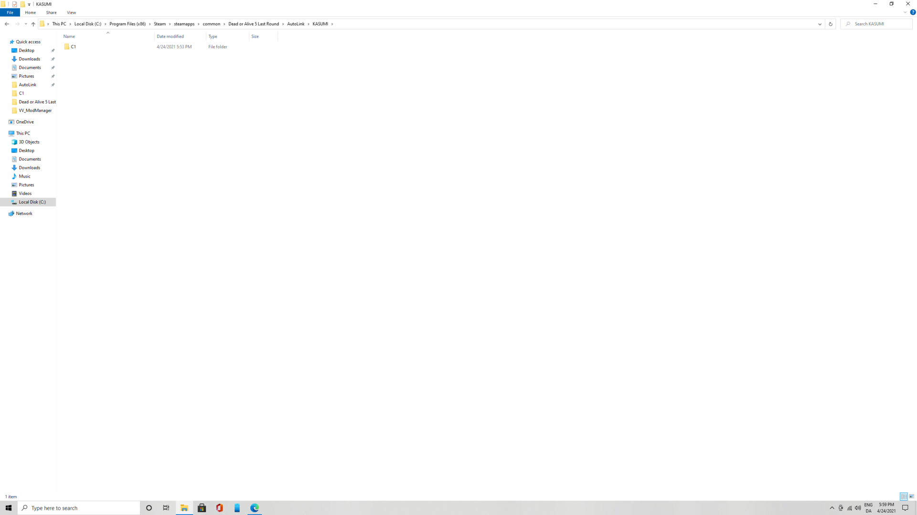Click 'This PC' in address breadcrumb

pyautogui.click(x=59, y=24)
